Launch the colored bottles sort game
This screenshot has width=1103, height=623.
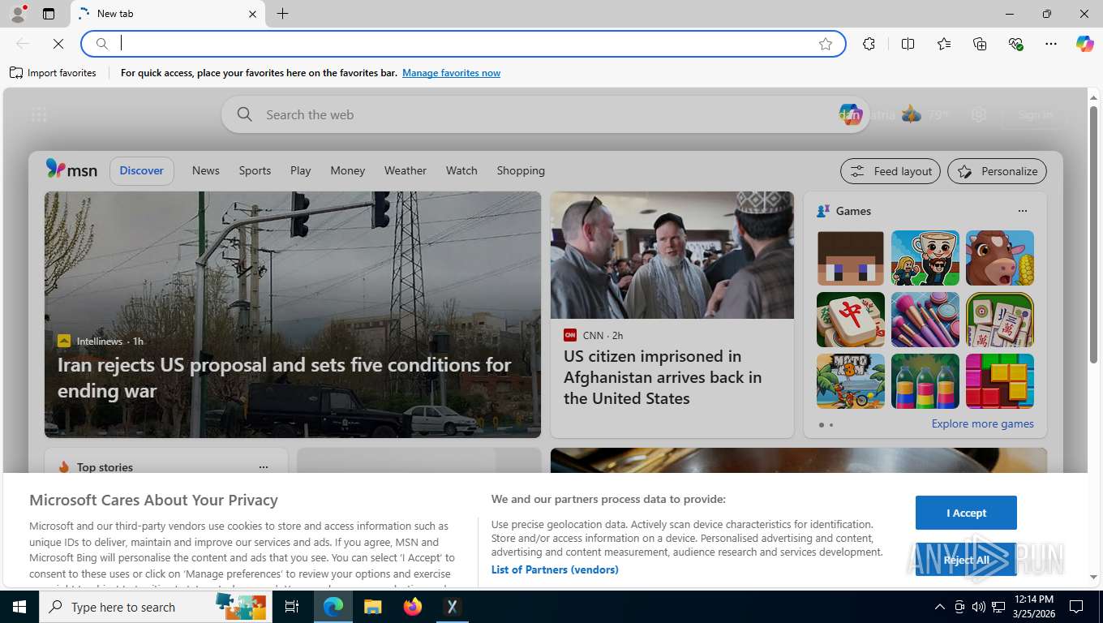[x=925, y=381]
